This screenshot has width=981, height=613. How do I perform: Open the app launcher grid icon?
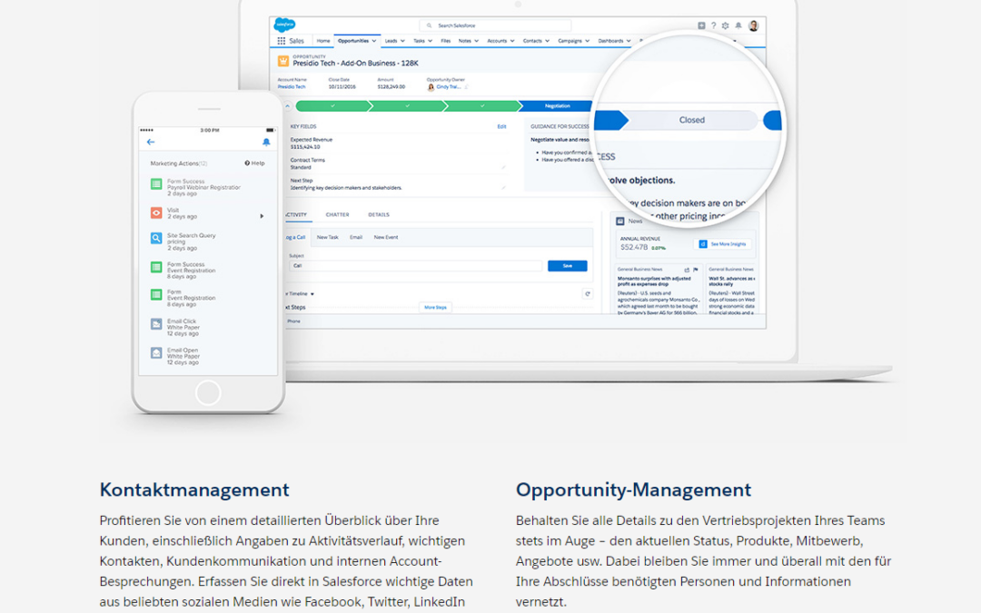(x=282, y=41)
